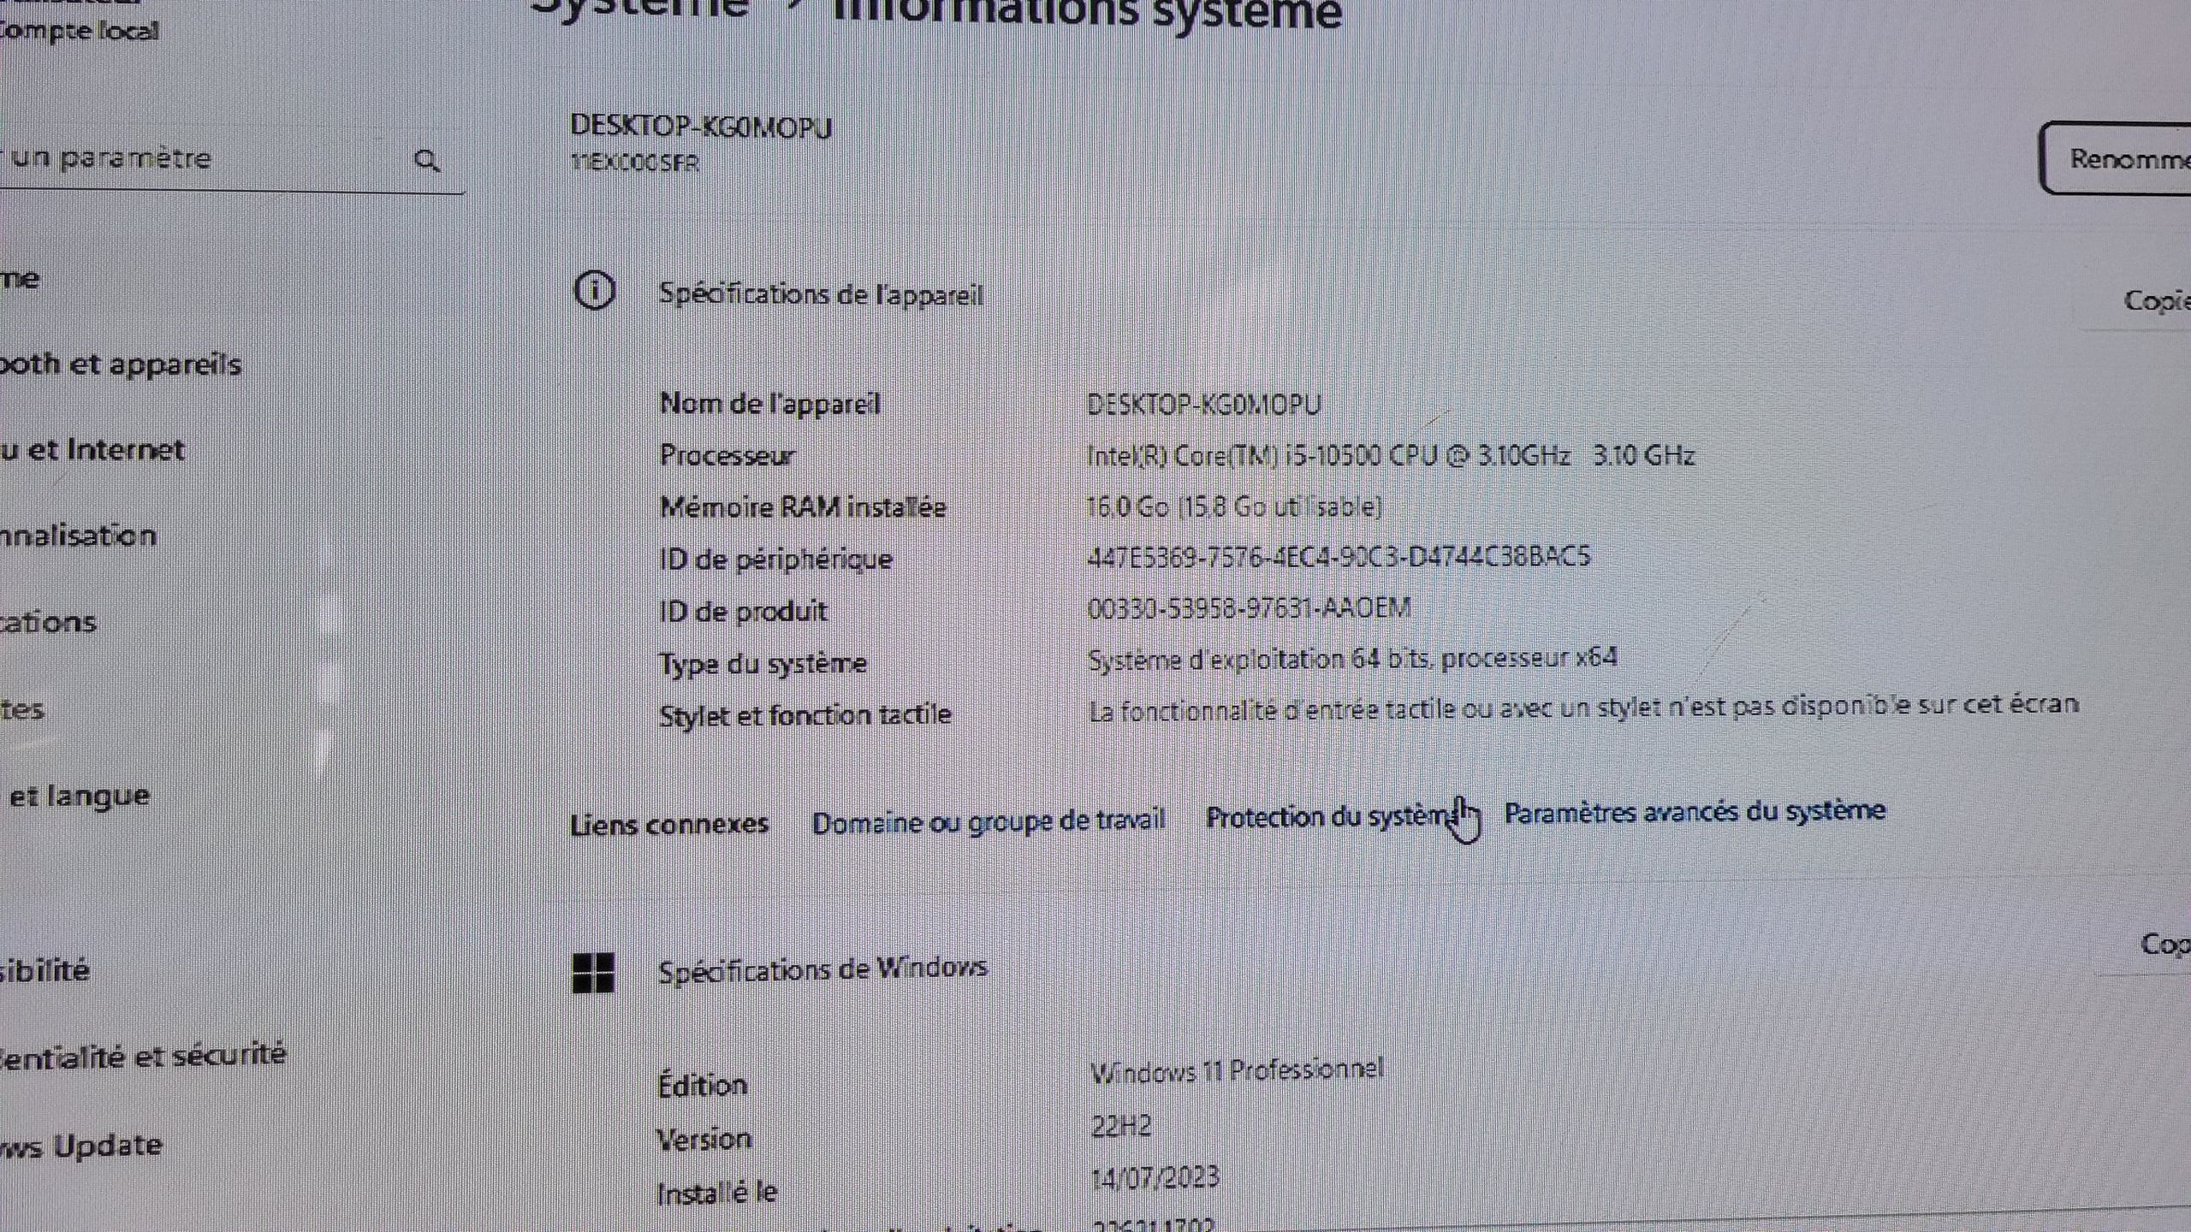2191x1232 pixels.
Task: Click device ID 447E5369-7576 value
Action: pyautogui.click(x=1339, y=557)
